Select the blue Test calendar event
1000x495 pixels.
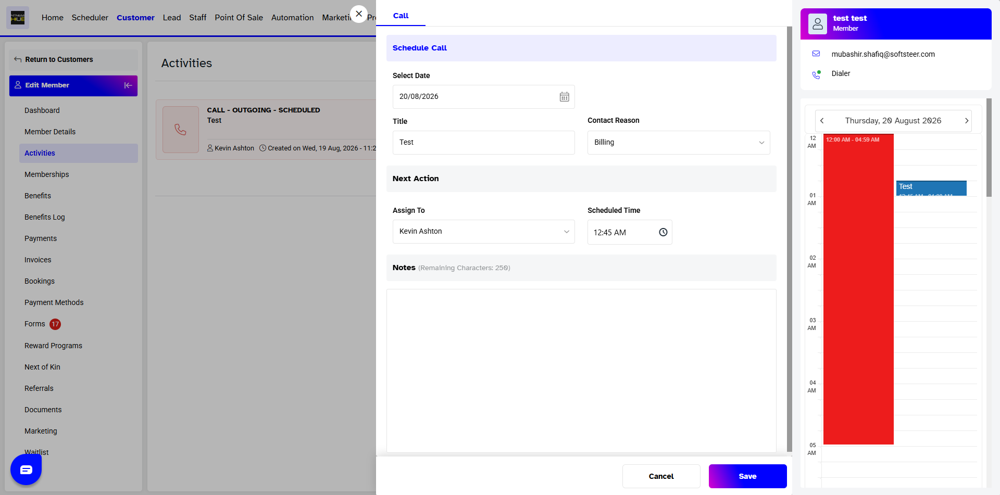click(x=931, y=188)
